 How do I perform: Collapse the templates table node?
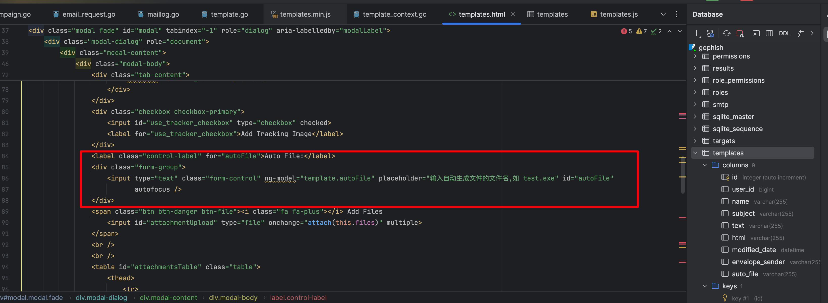(695, 153)
